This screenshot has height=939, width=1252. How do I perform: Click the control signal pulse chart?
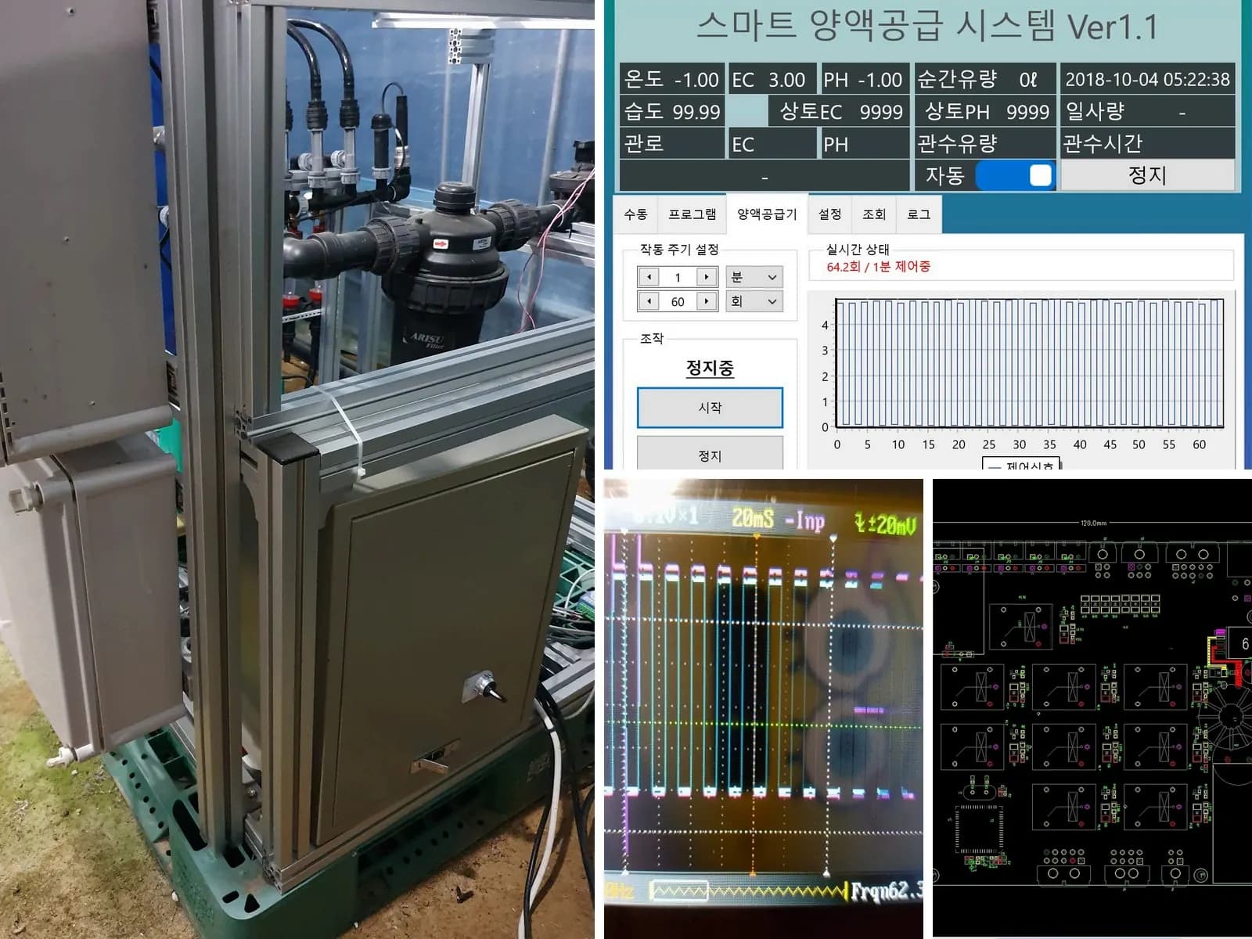coord(1028,363)
